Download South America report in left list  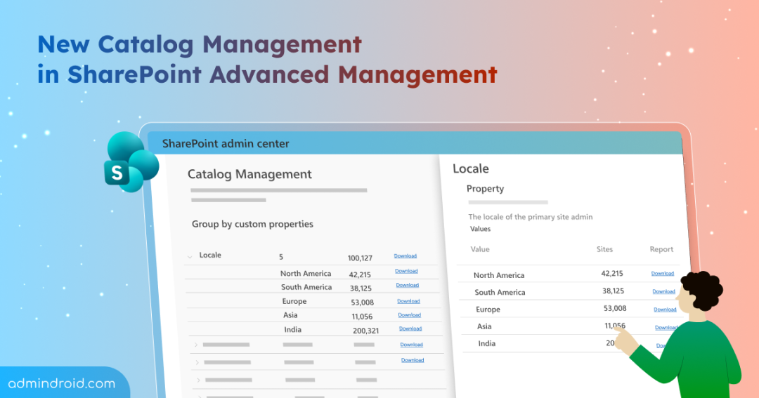click(x=407, y=286)
